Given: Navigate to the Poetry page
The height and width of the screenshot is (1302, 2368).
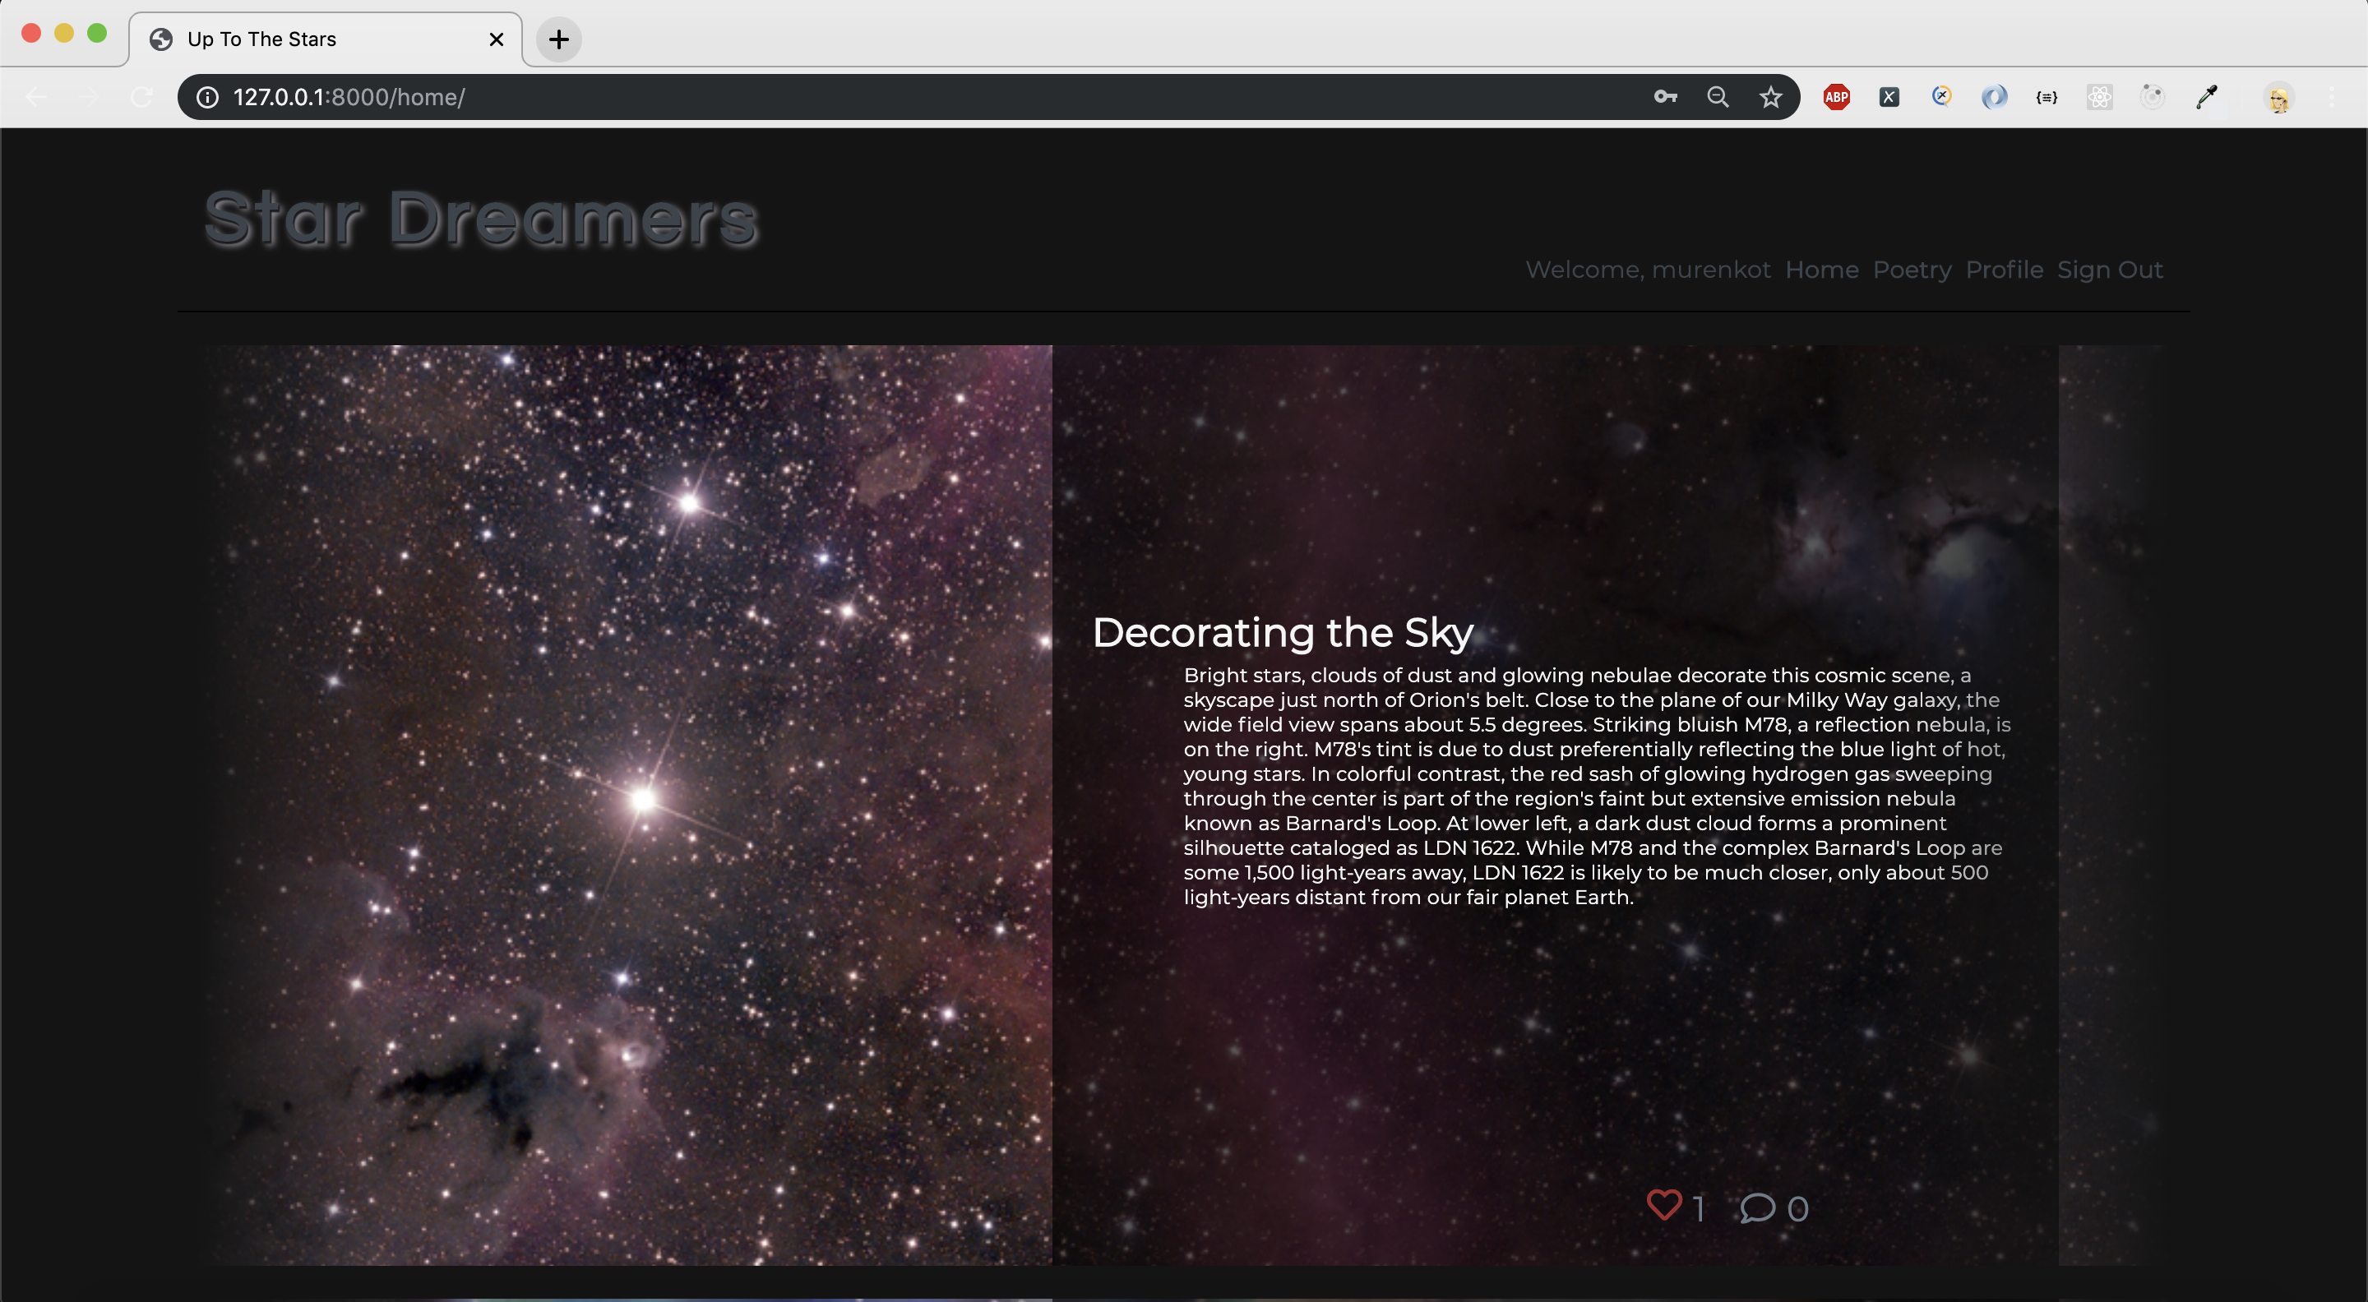Looking at the screenshot, I should pos(1912,270).
